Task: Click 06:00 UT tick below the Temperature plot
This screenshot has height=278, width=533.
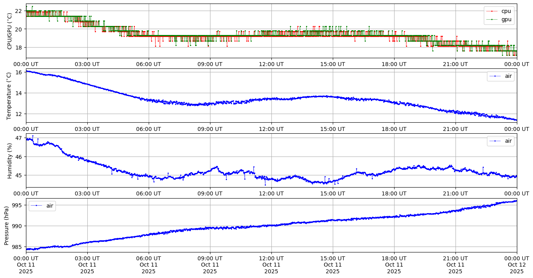Action: point(148,129)
